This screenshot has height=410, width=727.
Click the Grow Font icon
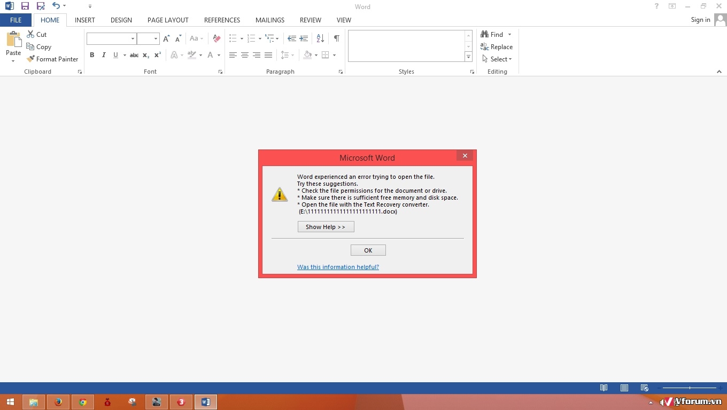pos(166,38)
